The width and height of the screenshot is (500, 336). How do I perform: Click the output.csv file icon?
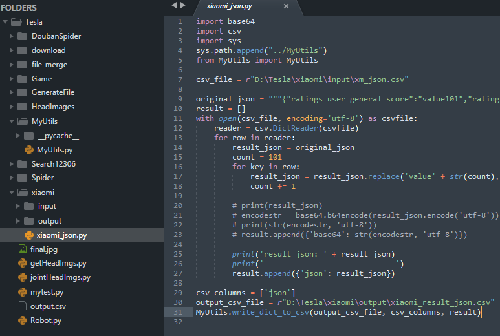click(x=23, y=306)
